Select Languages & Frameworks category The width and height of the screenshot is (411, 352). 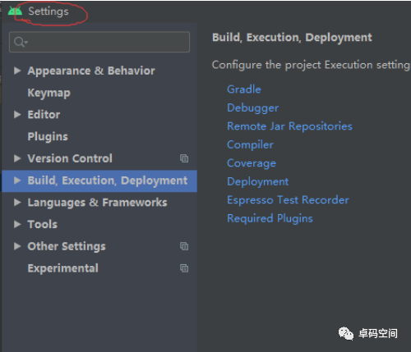tap(97, 203)
